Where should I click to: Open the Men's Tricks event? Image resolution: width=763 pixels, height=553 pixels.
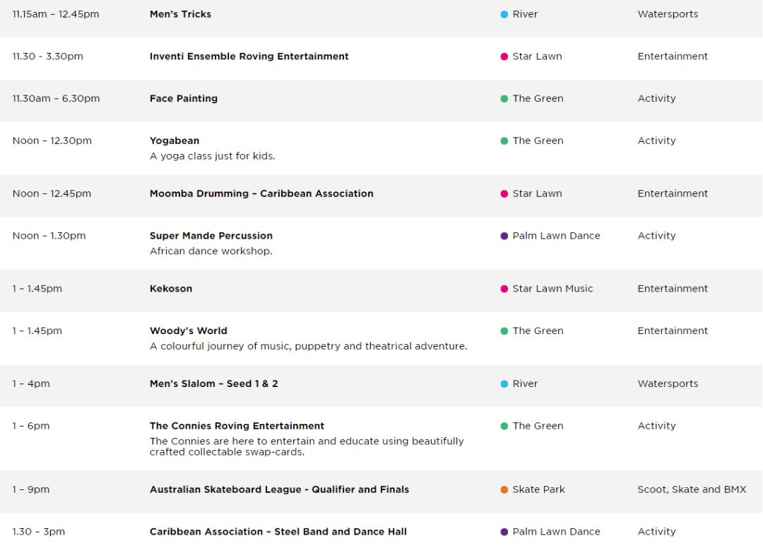point(181,14)
